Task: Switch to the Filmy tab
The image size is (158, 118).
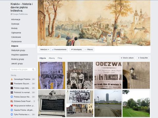Action: click(60, 58)
